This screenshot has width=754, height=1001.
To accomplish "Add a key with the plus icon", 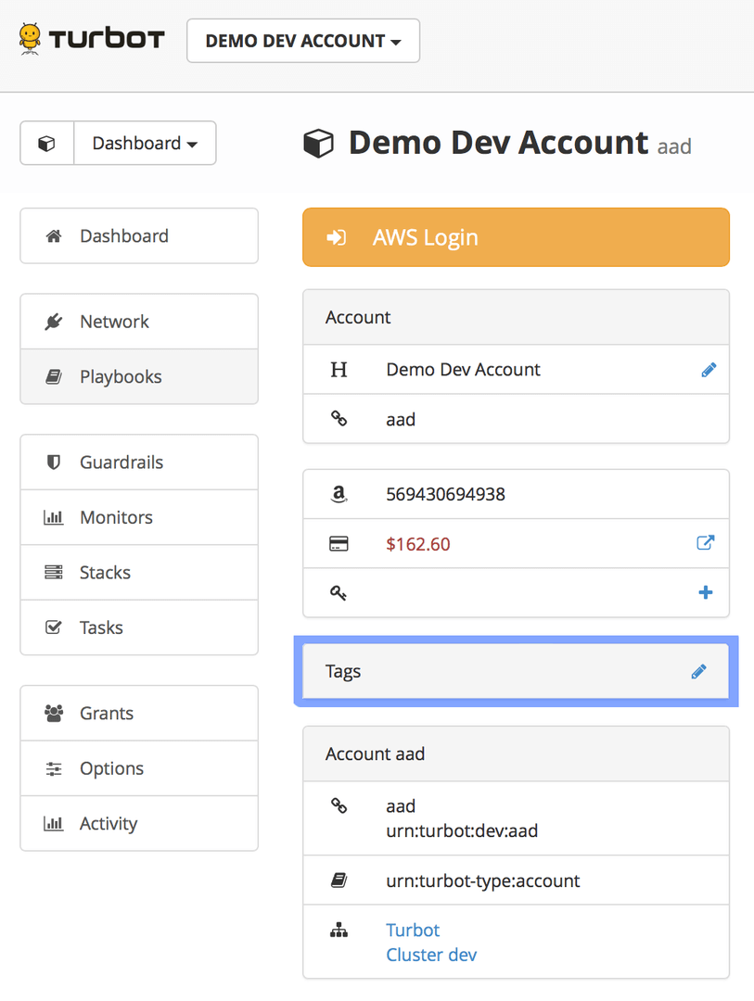I will click(706, 592).
